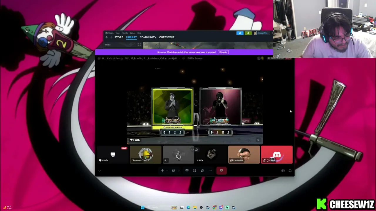This screenshot has height=211, width=376.
Task: Click the ! Sith's Screen stream title
Action: tap(195, 58)
